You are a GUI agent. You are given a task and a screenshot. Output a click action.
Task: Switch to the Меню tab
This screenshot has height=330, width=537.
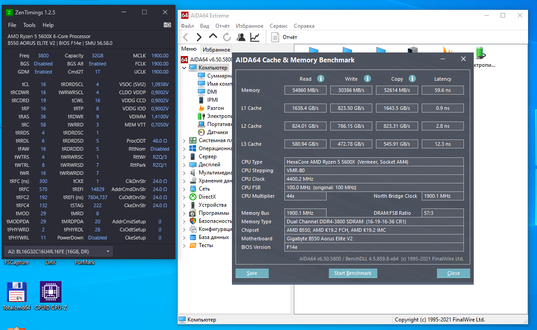pyautogui.click(x=189, y=49)
